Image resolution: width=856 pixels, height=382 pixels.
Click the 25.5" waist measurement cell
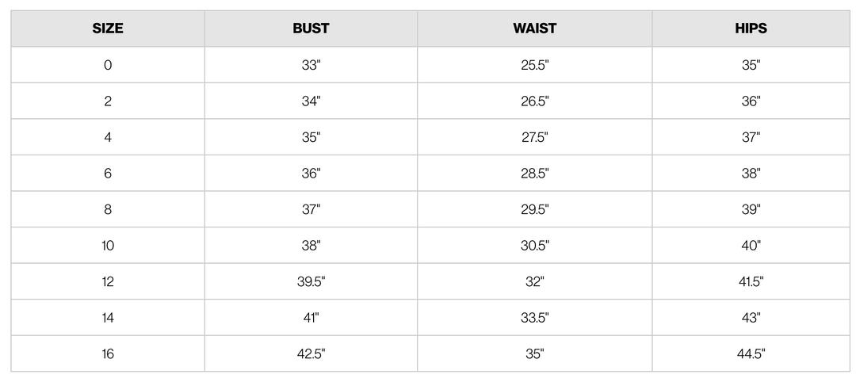[x=534, y=65]
